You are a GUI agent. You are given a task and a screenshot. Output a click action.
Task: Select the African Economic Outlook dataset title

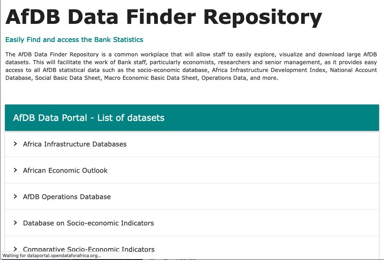click(x=65, y=170)
